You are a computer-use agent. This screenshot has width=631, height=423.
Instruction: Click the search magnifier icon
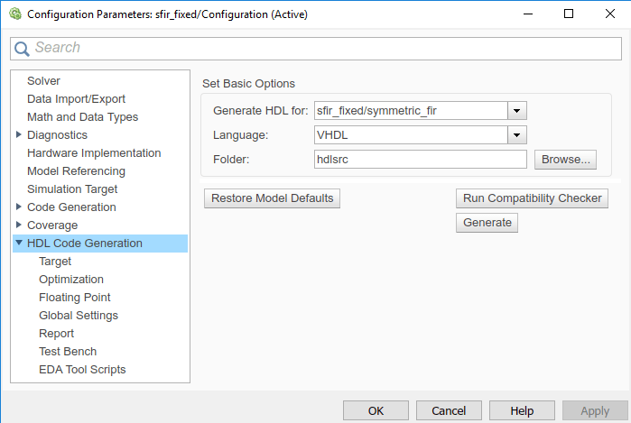pos(23,48)
